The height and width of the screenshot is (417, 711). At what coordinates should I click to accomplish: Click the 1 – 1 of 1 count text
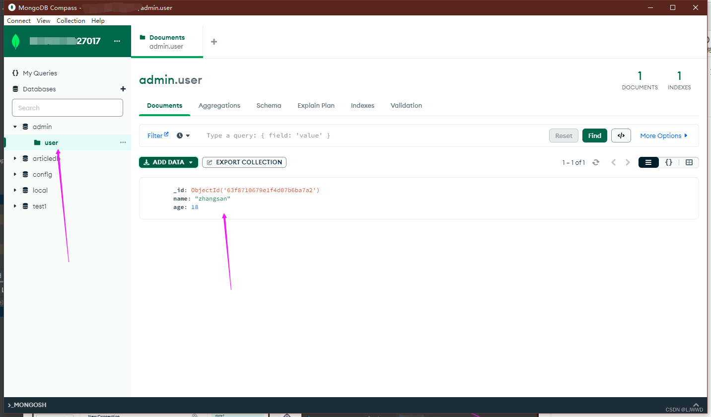(573, 162)
